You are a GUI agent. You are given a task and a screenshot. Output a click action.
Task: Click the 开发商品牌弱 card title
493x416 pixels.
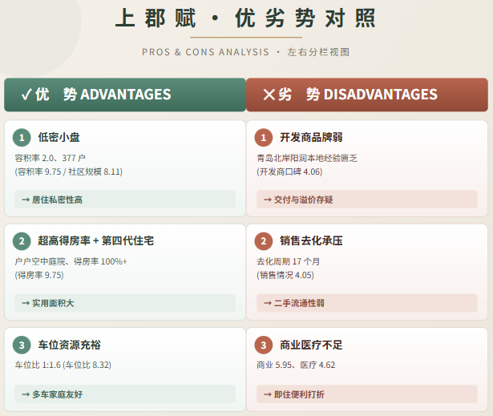pos(311,137)
